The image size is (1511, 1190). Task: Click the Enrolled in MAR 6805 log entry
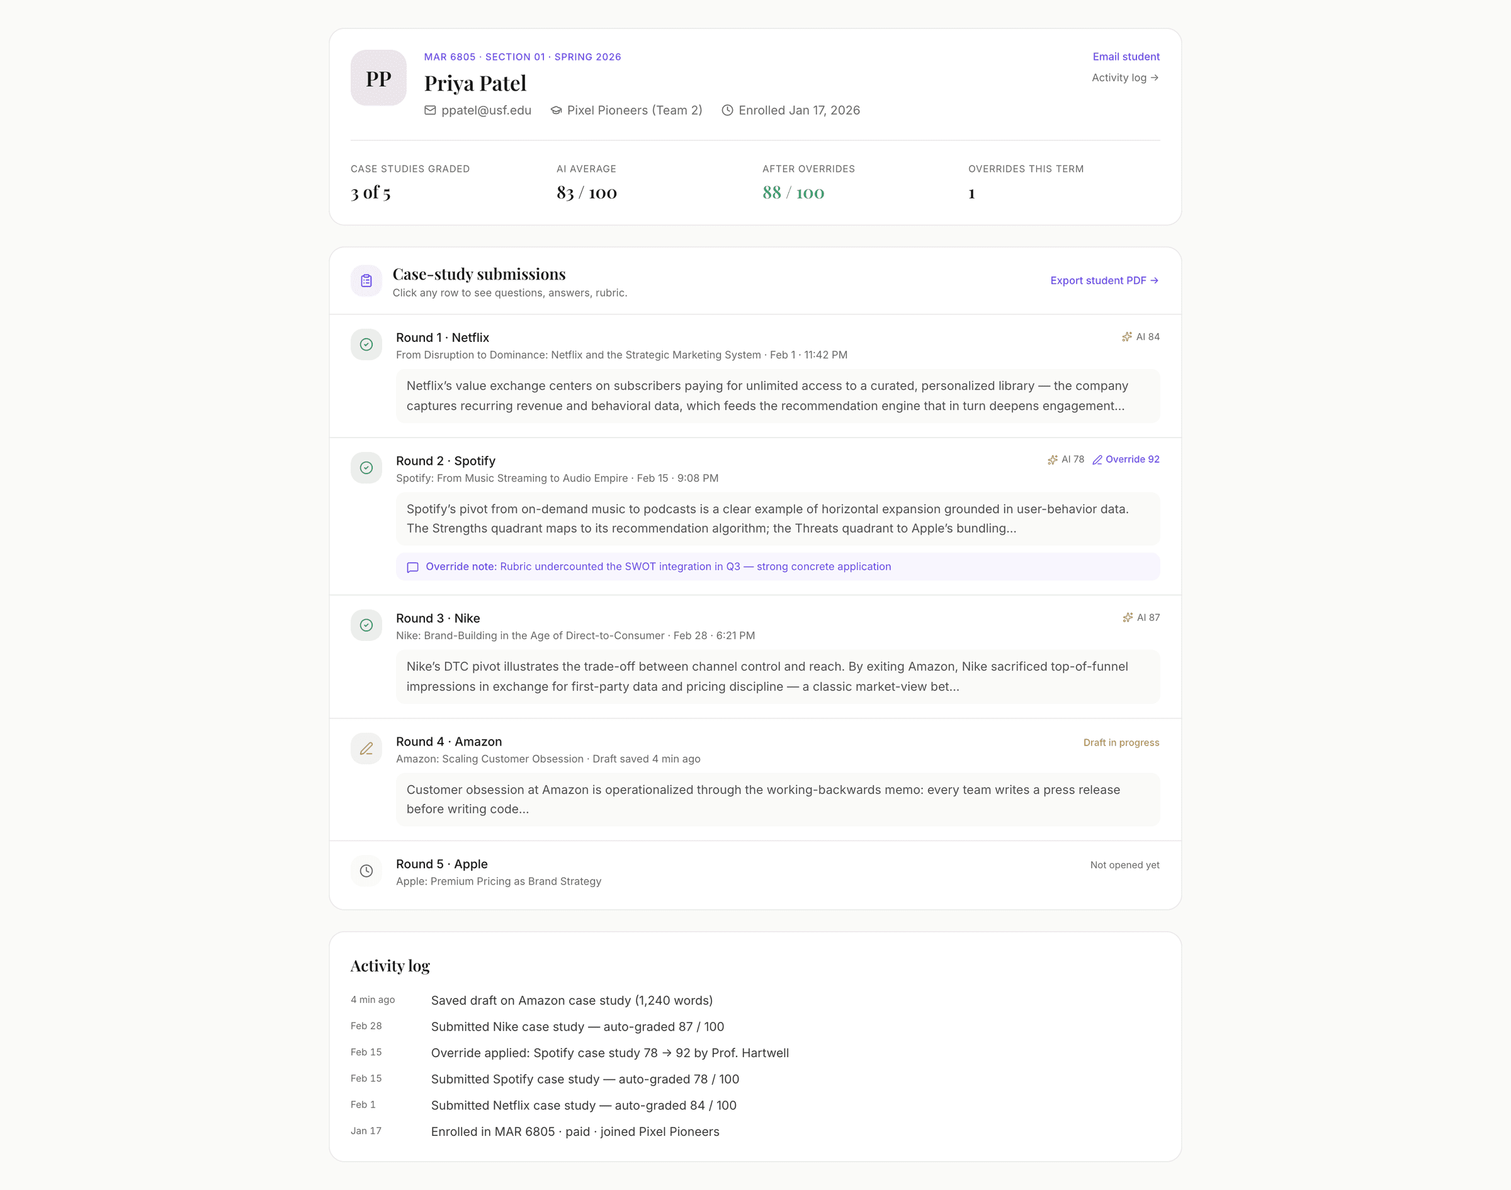575,1131
